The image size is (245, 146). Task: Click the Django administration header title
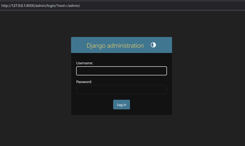[x=115, y=45]
